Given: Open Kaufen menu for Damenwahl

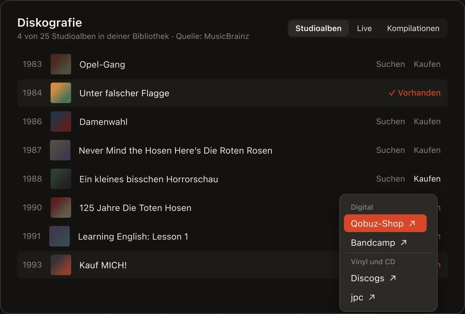Looking at the screenshot, I should (427, 122).
